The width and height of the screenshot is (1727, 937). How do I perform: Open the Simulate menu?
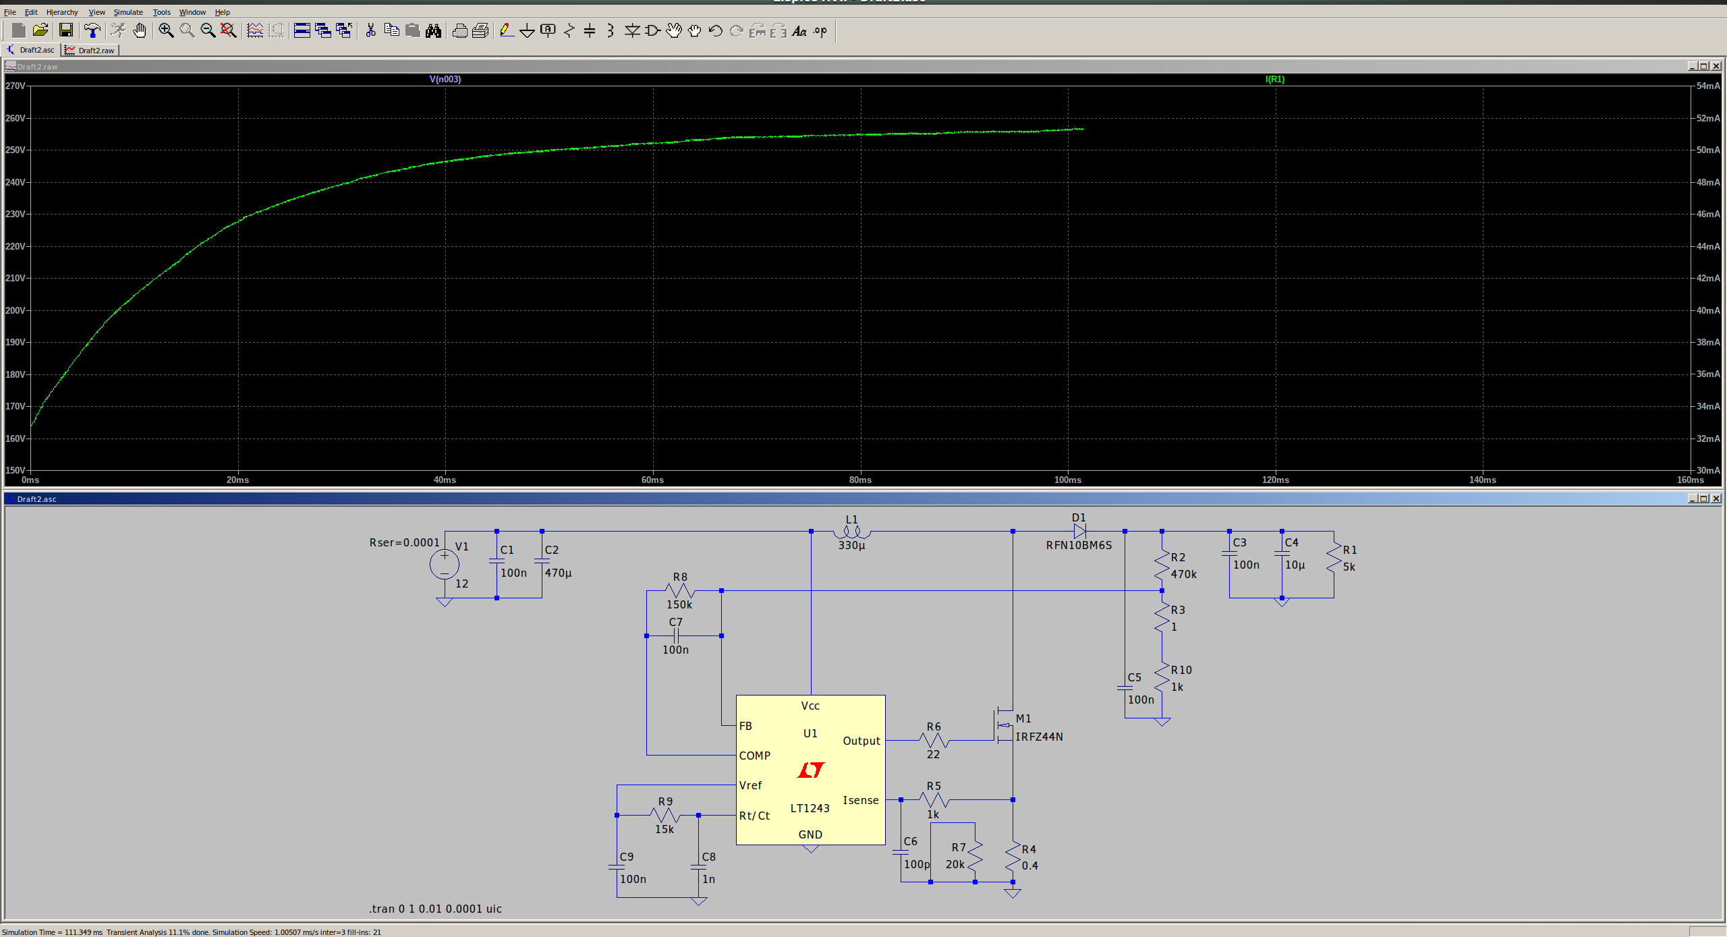coord(128,12)
